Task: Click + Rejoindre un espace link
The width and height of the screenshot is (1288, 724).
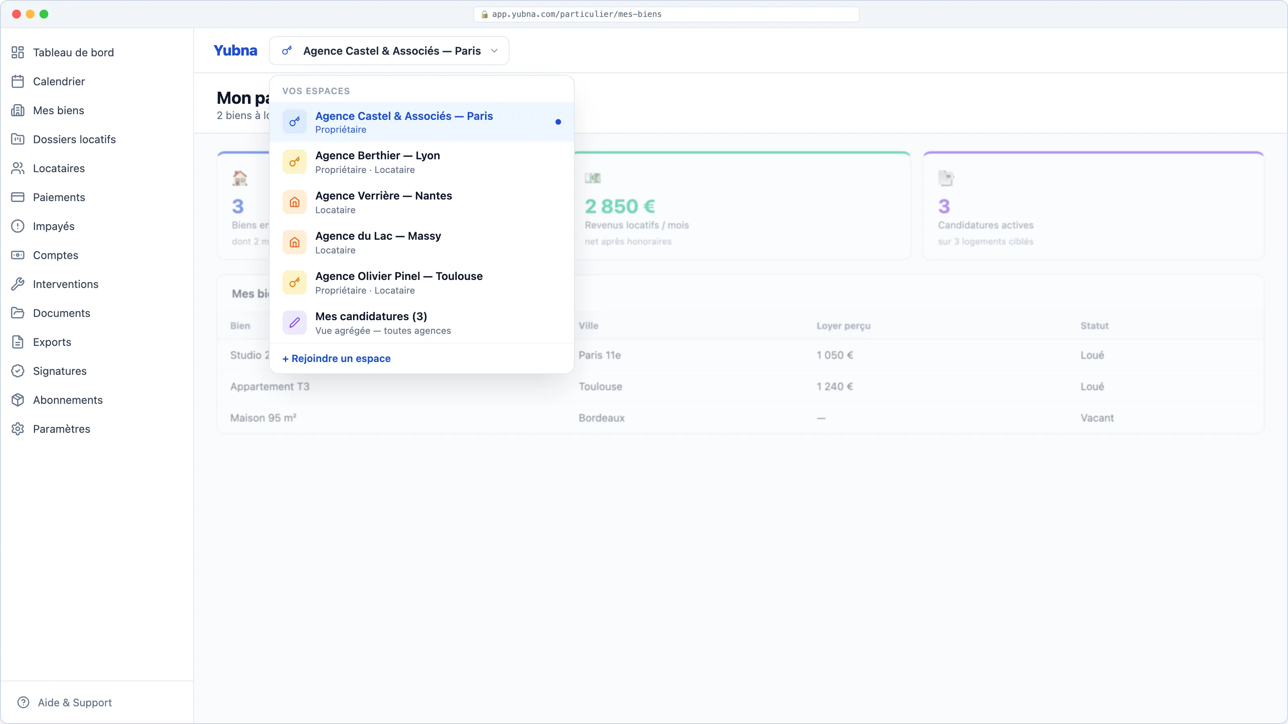Action: 336,359
